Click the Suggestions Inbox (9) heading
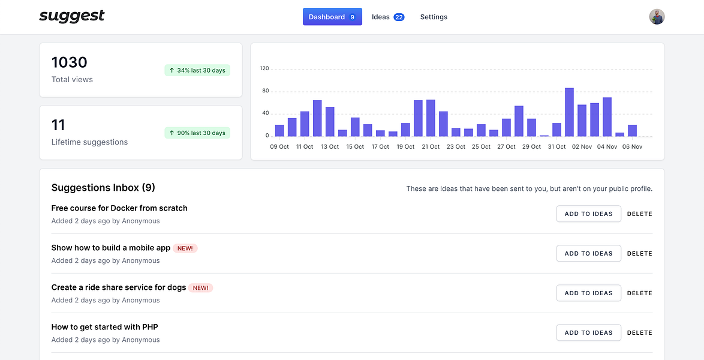Viewport: 704px width, 360px height. point(103,187)
